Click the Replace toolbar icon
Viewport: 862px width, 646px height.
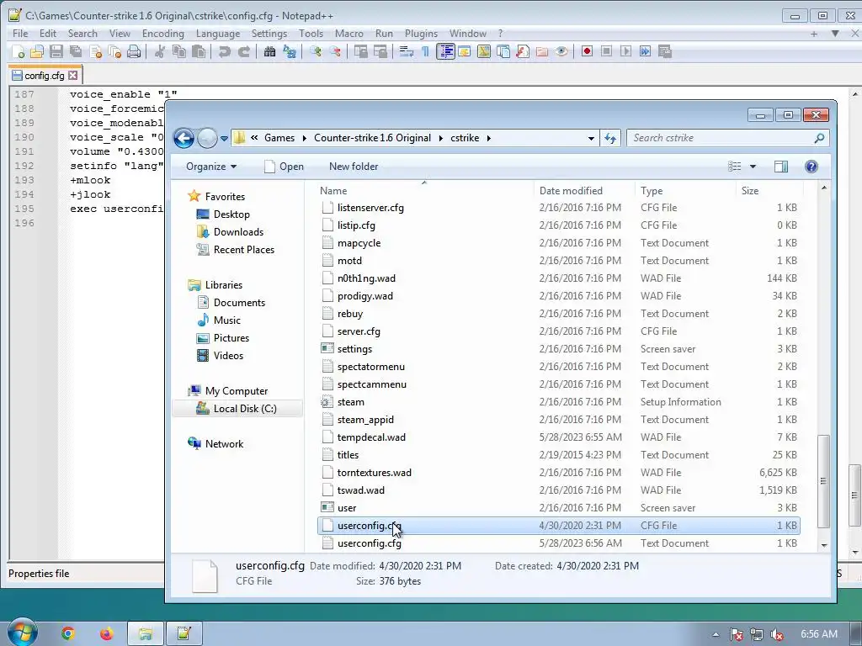[290, 51]
